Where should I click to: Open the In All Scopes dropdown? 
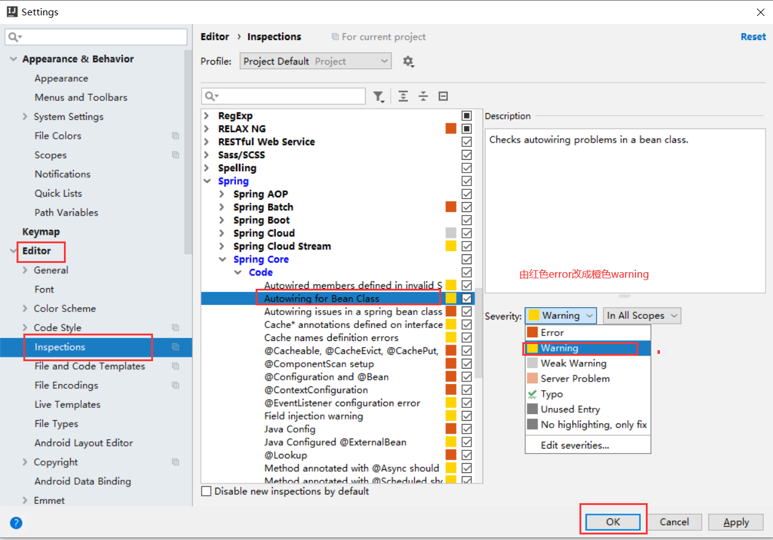(642, 315)
